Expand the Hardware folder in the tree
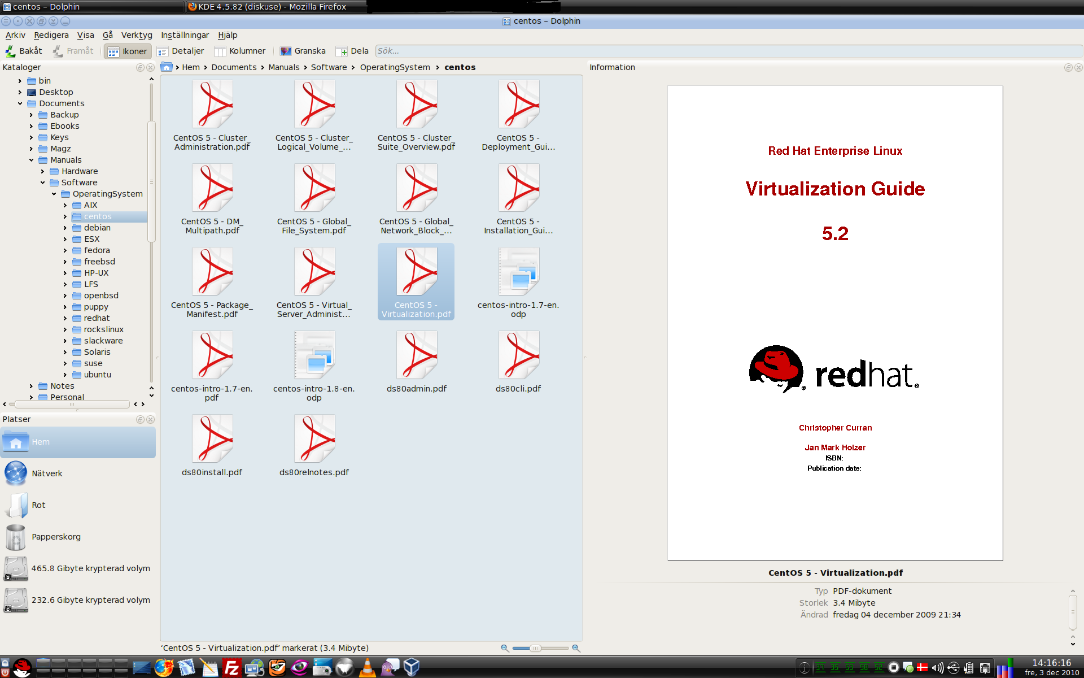 [42, 171]
